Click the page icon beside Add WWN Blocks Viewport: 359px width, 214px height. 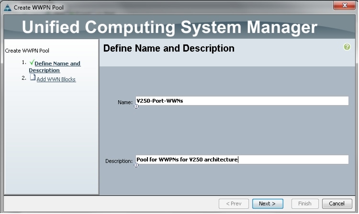[x=33, y=77]
